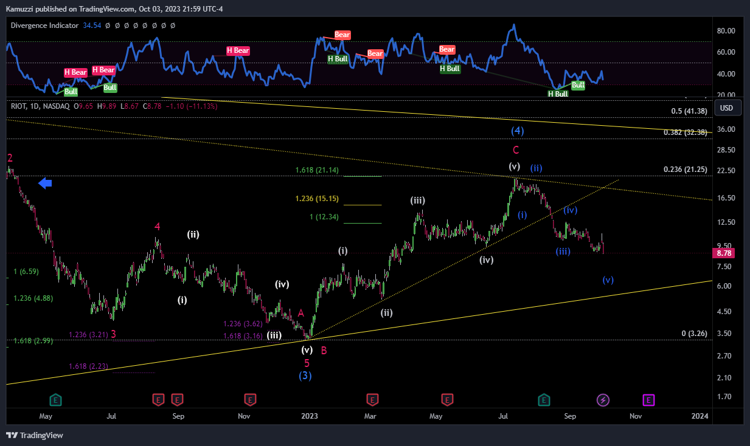Click the blue (3) wave label
The image size is (750, 446).
(305, 376)
